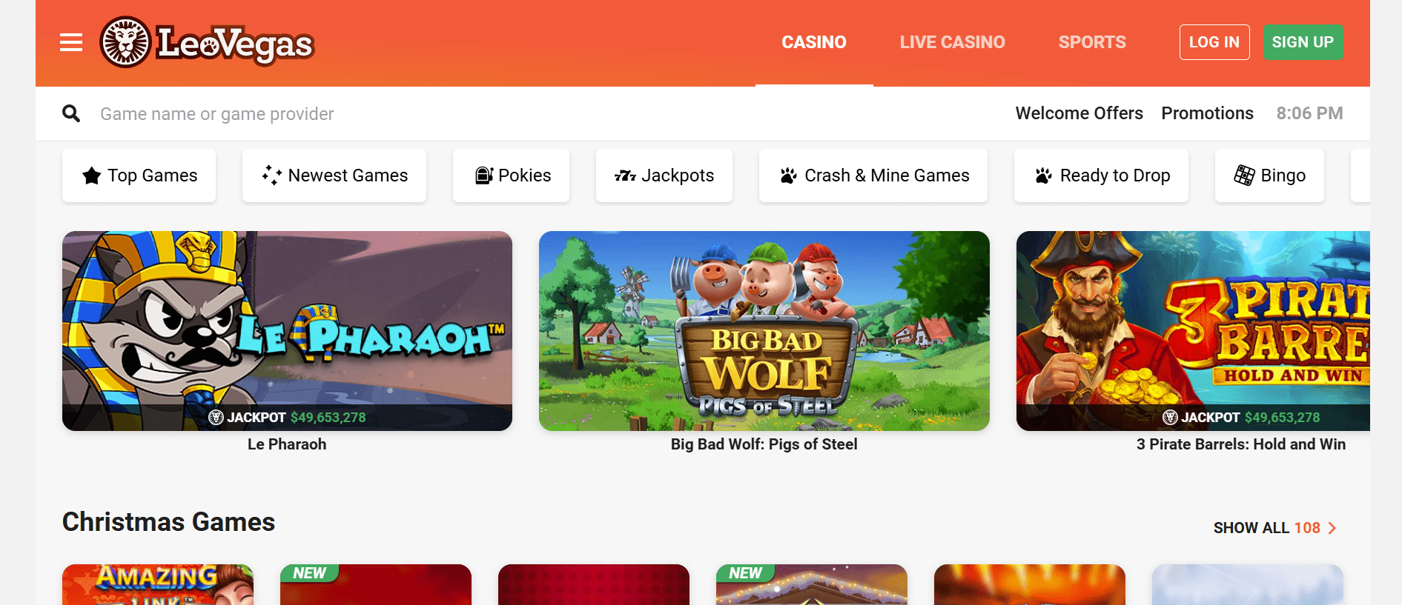
Task: Click the search magnifier icon
Action: click(71, 113)
